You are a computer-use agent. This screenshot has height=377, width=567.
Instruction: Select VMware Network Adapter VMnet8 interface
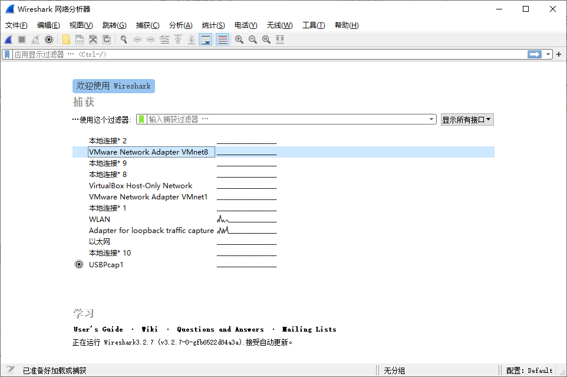[x=283, y=152]
